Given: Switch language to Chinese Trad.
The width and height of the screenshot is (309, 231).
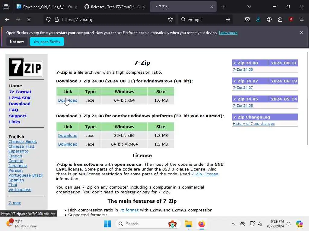Looking at the screenshot, I should click(x=22, y=146).
